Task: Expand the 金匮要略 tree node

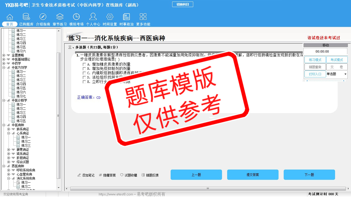Action: (x=4, y=55)
